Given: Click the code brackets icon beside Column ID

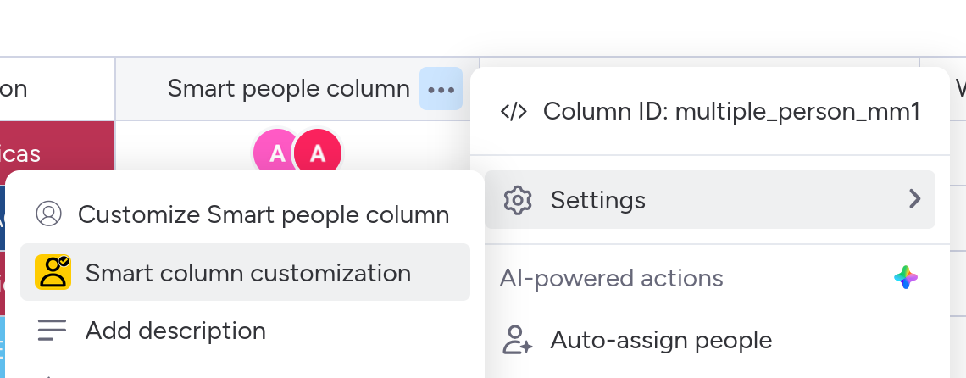Looking at the screenshot, I should coord(514,112).
